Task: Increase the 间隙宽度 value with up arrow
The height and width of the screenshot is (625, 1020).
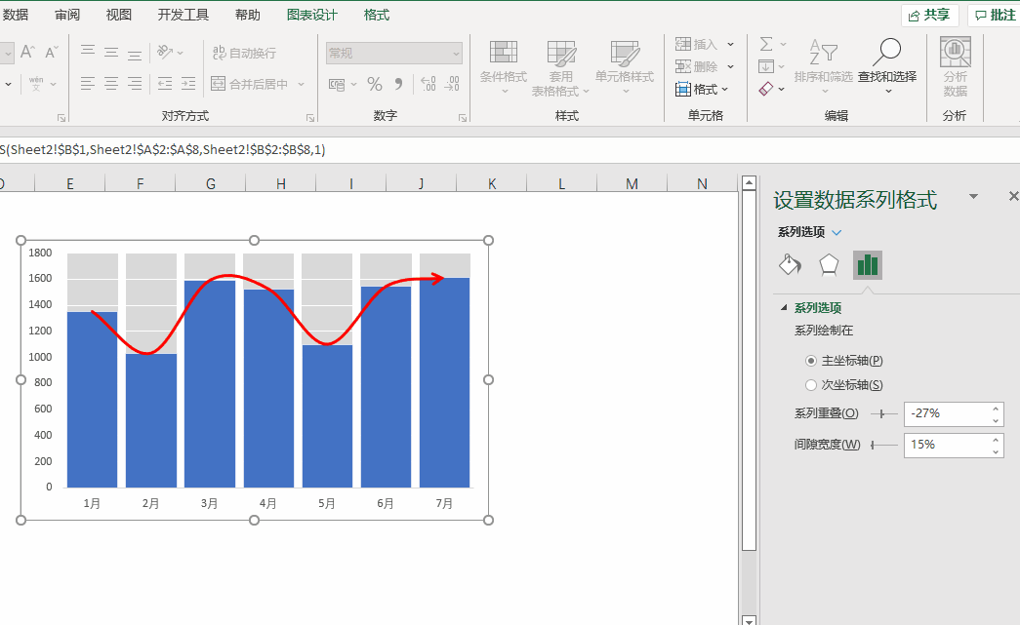Action: (996, 440)
